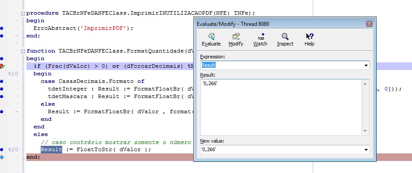412x173 pixels.
Task: Click up arrow of Result scrollbar
Action: coord(365,83)
